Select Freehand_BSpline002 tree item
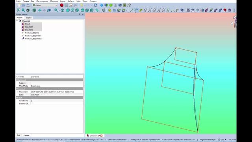 pos(33,39)
